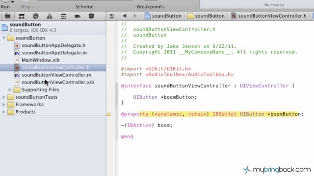Click the highlighted @property line
The image size is (314, 176).
coord(212,114)
